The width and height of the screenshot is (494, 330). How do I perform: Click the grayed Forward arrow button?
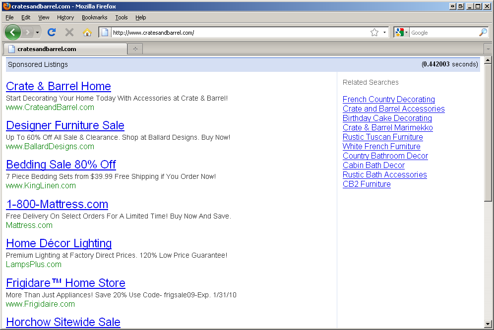coord(28,32)
